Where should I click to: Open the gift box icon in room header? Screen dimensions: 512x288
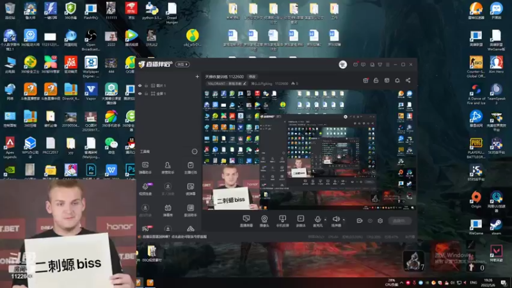(365, 81)
